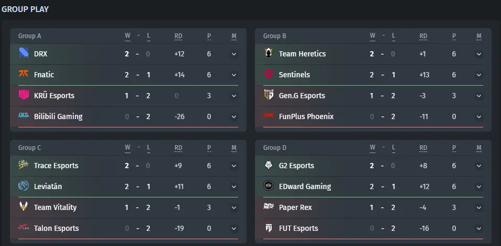501x246 pixels.
Task: Expand Bilibili Gaming matches chevron
Action: (234, 117)
